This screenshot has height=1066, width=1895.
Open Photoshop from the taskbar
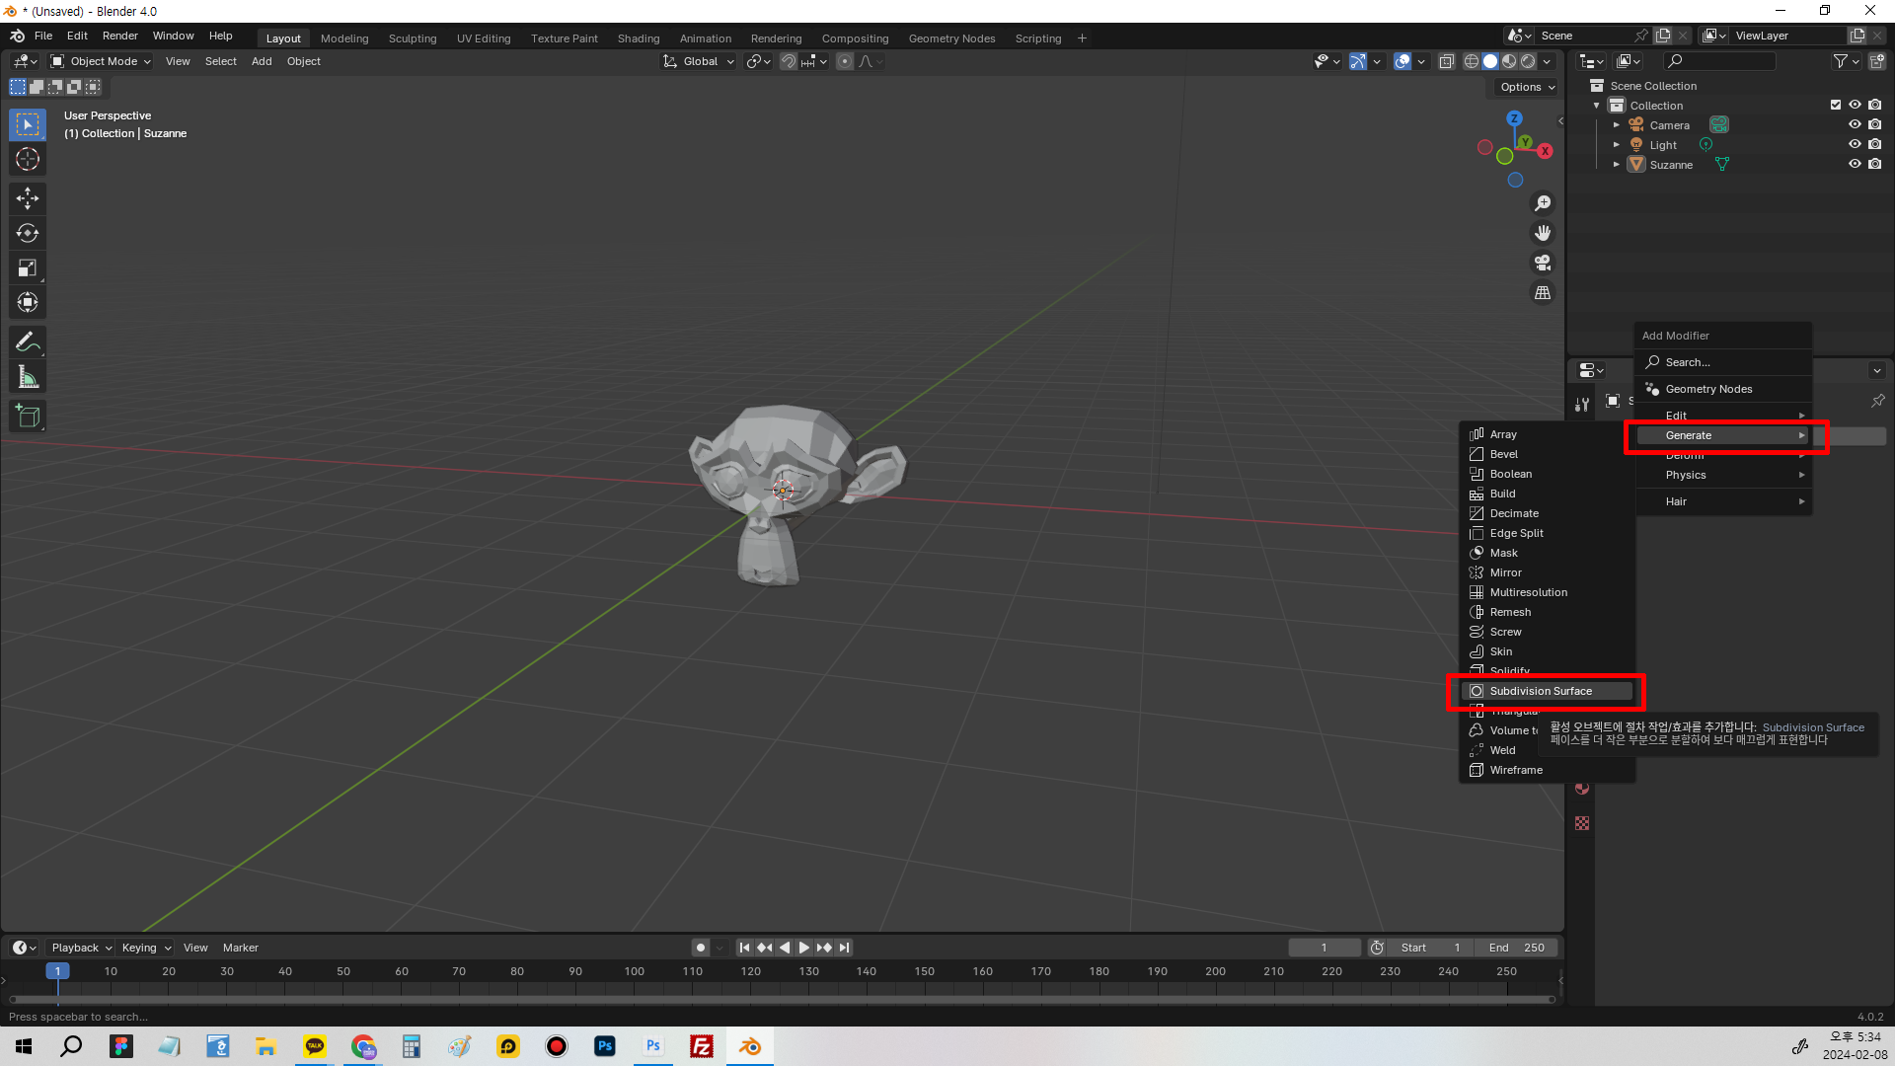tap(605, 1046)
